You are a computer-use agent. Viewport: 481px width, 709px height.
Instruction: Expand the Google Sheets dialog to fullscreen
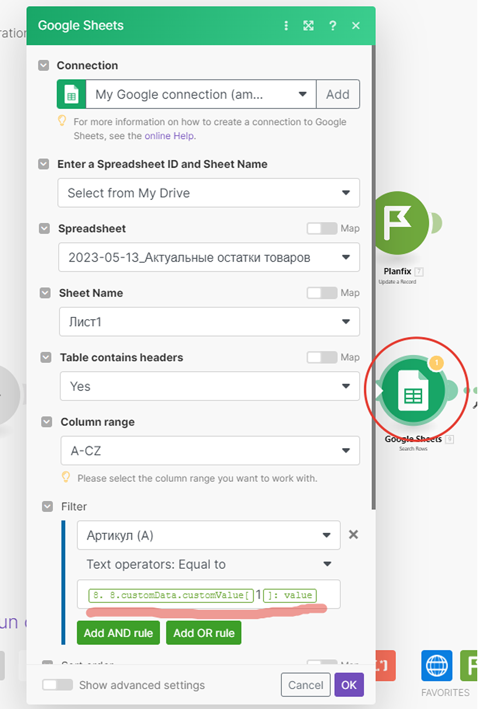click(309, 26)
